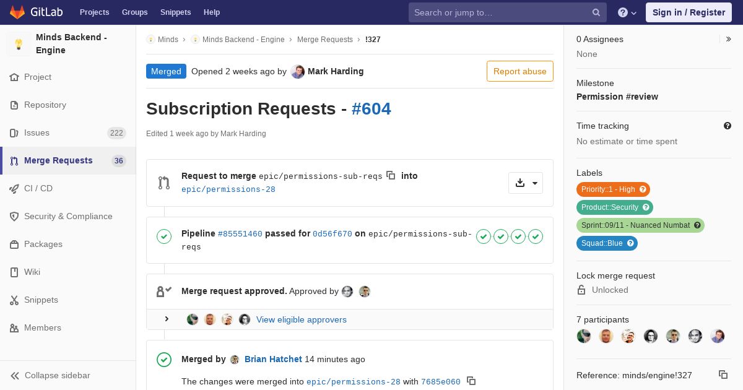Viewport: 743px width, 390px height.
Task: Open Members in the sidebar
Action: coord(68,327)
